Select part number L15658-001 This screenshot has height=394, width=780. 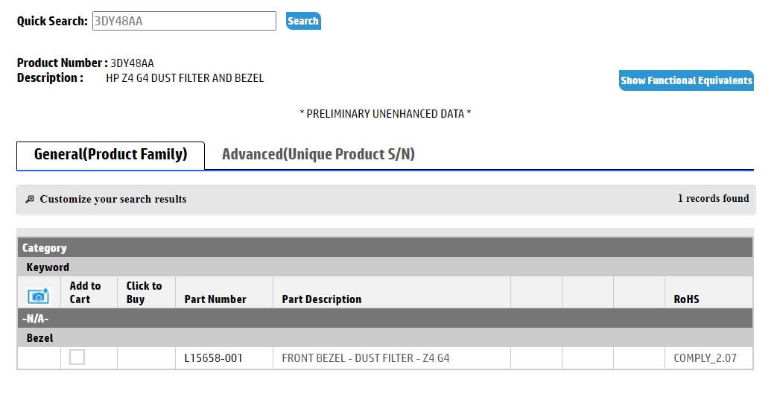tap(213, 358)
